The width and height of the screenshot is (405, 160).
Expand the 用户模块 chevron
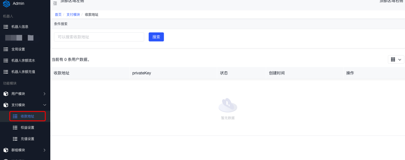[45, 94]
